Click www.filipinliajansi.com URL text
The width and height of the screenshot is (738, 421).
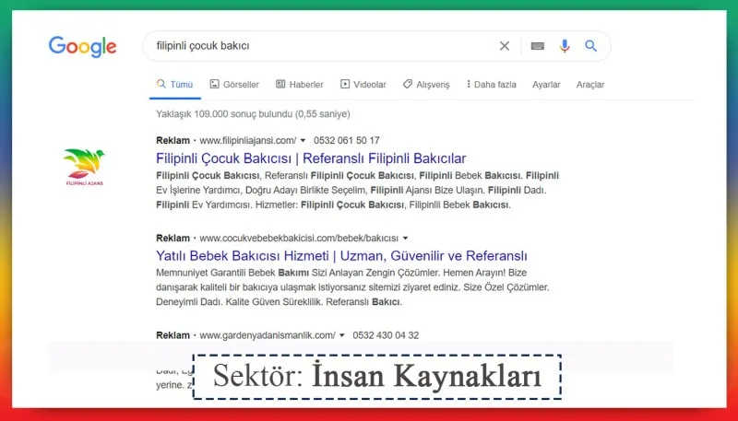click(248, 141)
